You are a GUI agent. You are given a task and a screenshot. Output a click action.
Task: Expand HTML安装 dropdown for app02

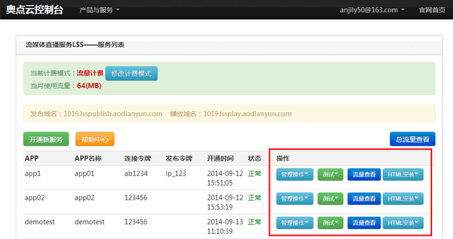coord(403,199)
